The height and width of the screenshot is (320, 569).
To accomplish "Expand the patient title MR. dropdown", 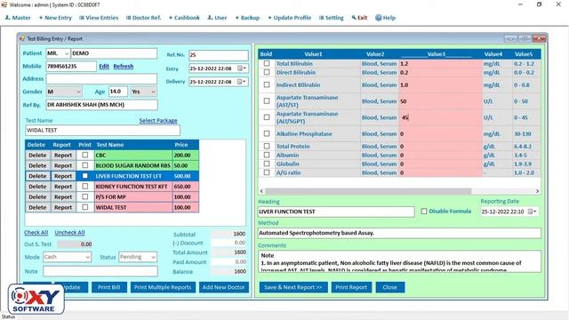I will (67, 53).
